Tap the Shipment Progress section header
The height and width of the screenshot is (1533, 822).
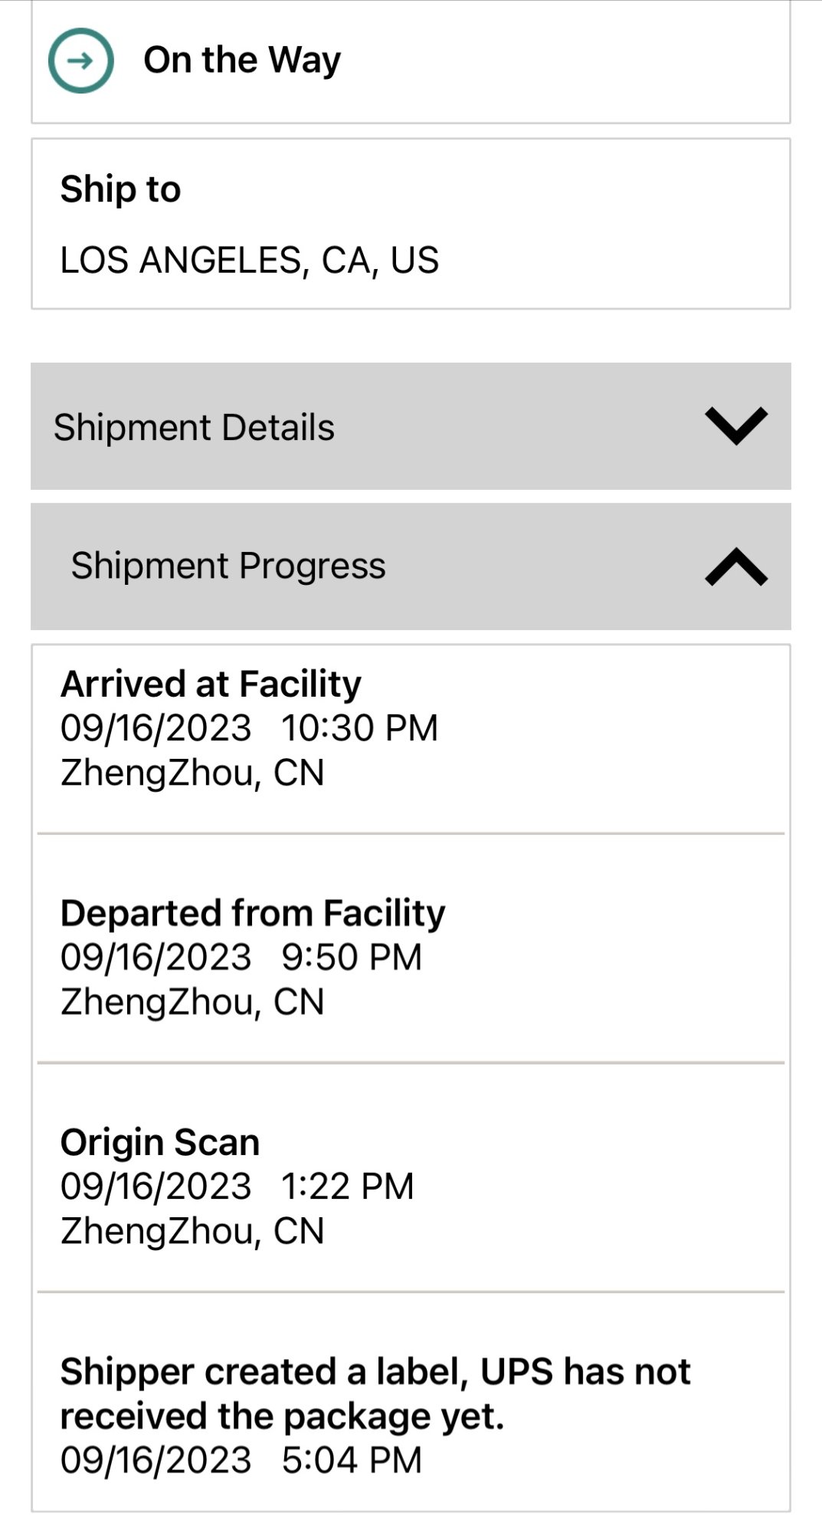(x=411, y=566)
